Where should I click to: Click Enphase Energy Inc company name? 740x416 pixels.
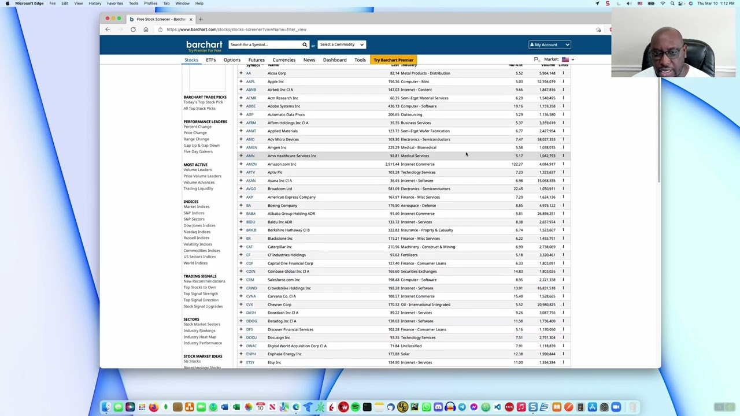tap(284, 354)
